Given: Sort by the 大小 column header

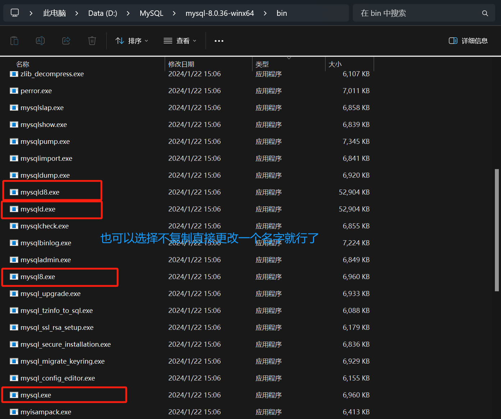Looking at the screenshot, I should [x=335, y=64].
